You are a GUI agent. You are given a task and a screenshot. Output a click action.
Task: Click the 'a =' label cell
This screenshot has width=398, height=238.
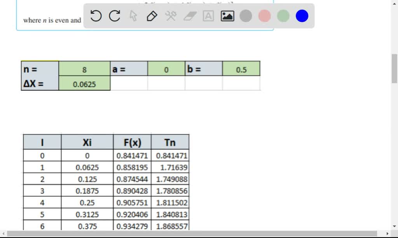click(x=129, y=68)
